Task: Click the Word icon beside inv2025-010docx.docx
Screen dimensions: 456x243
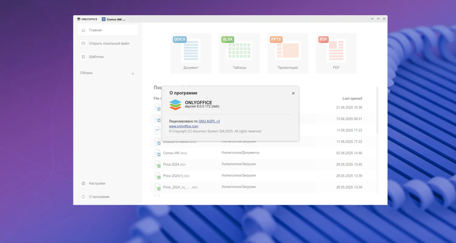Action: click(x=157, y=142)
